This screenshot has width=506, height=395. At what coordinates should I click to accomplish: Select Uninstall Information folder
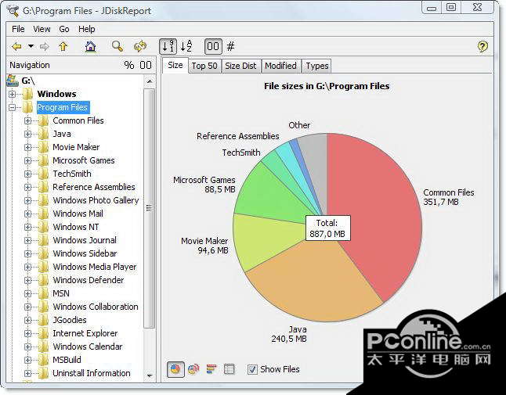tap(92, 373)
